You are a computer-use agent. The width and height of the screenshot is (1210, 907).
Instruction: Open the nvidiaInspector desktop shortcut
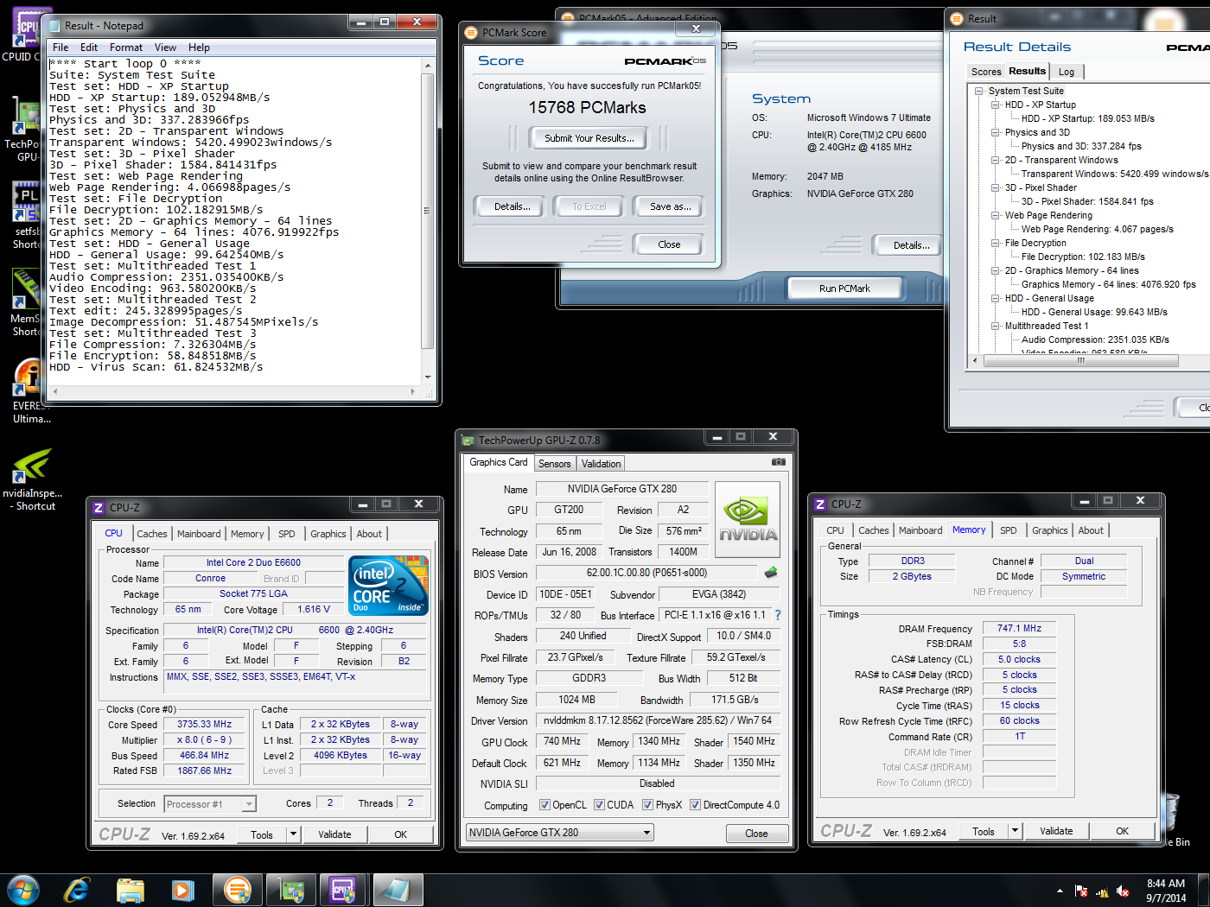click(33, 480)
